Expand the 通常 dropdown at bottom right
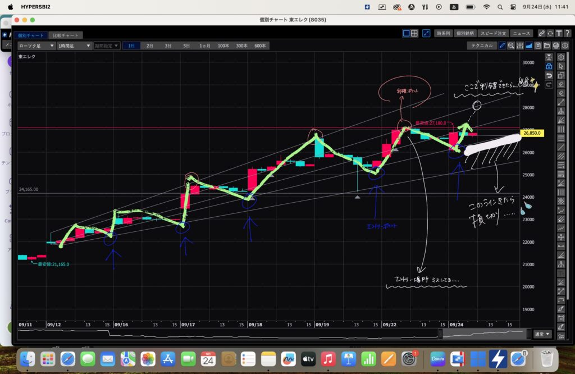Viewport: 575px width, 374px height. (542, 334)
